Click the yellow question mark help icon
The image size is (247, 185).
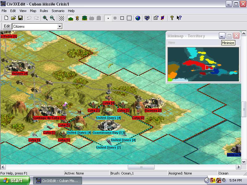172,18
